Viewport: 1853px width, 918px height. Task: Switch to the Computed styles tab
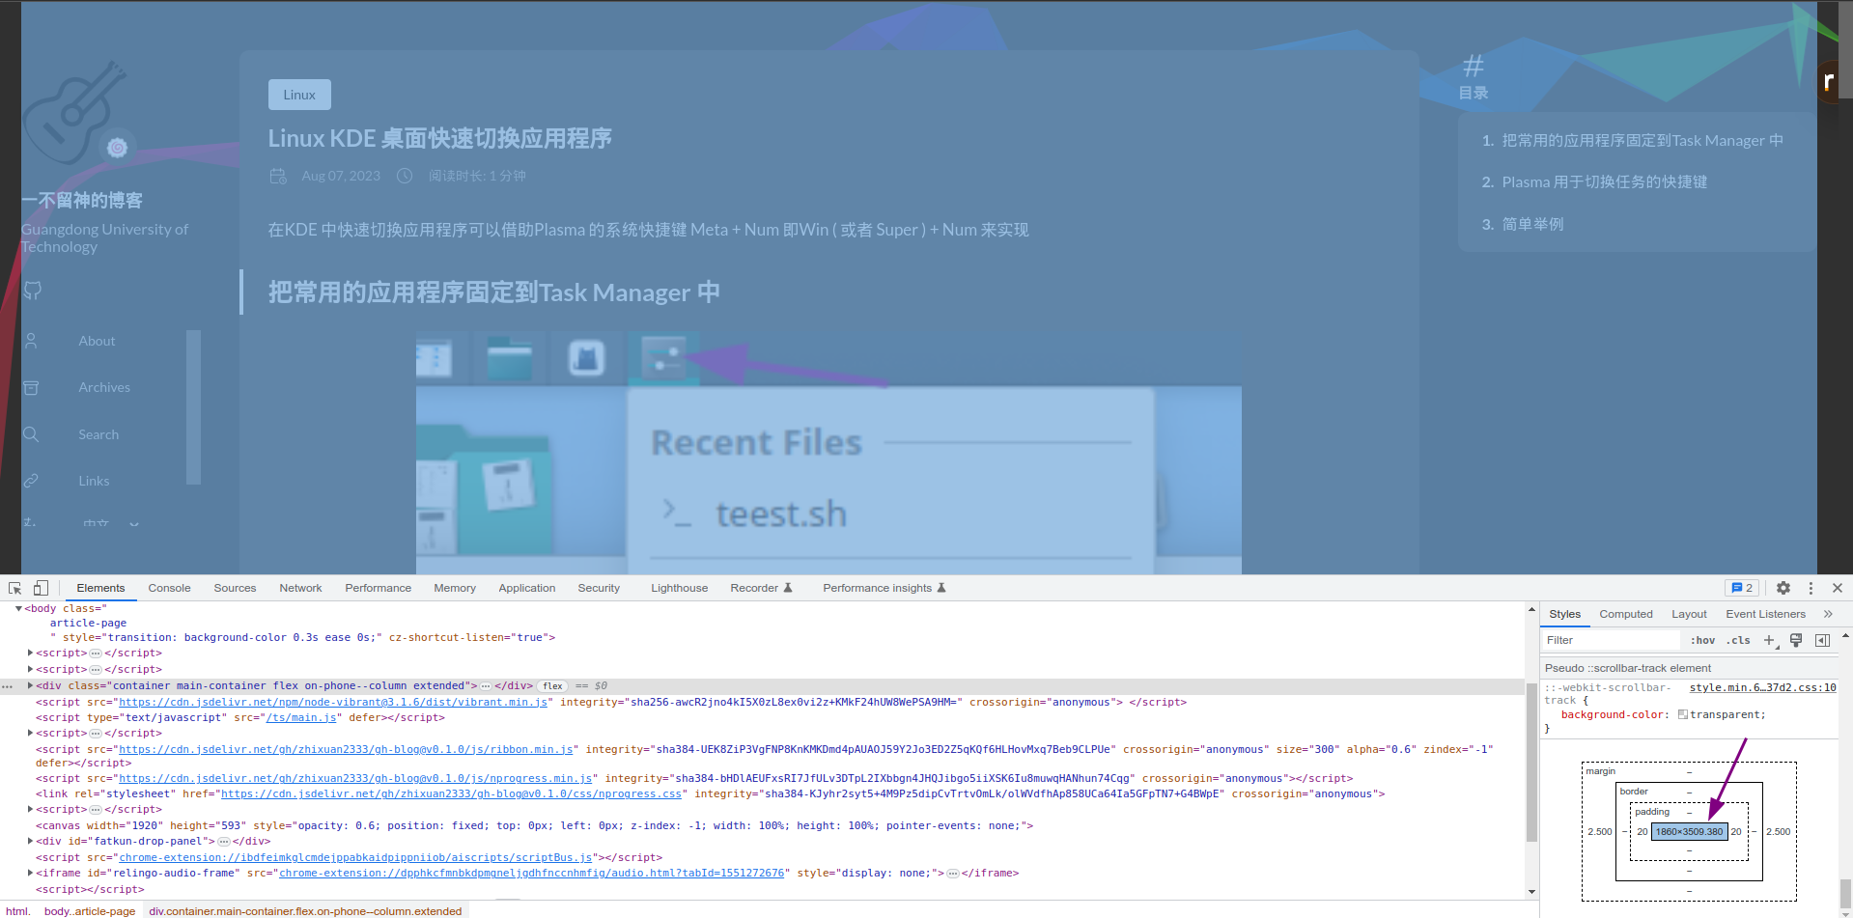click(x=1625, y=614)
